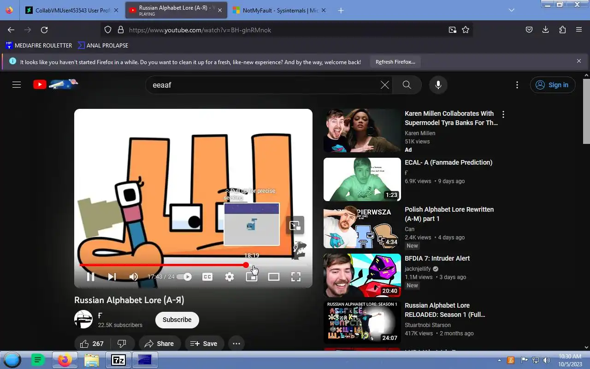The image size is (590, 369).
Task: Skip to next video with Next button
Action: click(x=112, y=277)
